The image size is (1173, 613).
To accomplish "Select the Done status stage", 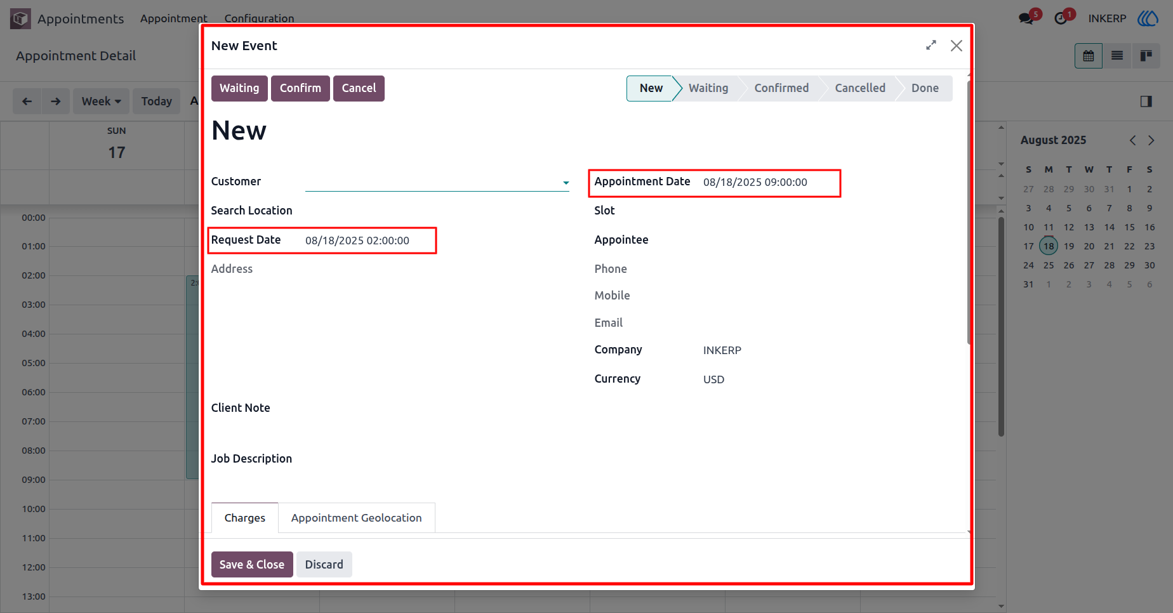I will [x=925, y=88].
